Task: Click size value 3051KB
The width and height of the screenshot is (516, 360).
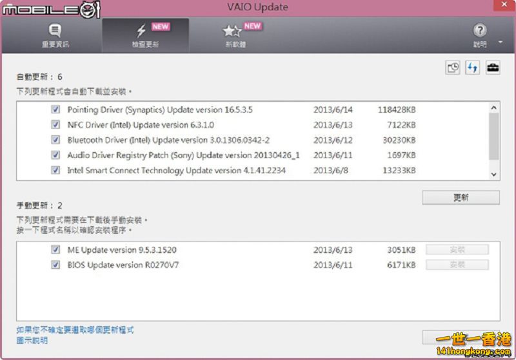Action: click(x=401, y=250)
